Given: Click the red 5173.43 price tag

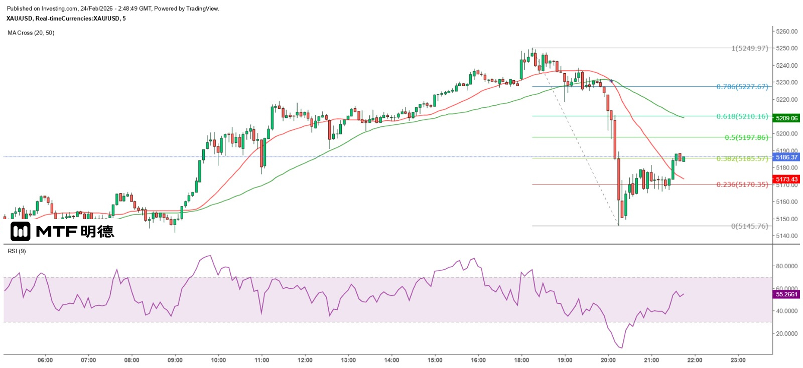Looking at the screenshot, I should pyautogui.click(x=786, y=179).
